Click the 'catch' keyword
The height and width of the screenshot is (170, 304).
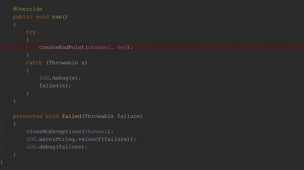(x=34, y=63)
